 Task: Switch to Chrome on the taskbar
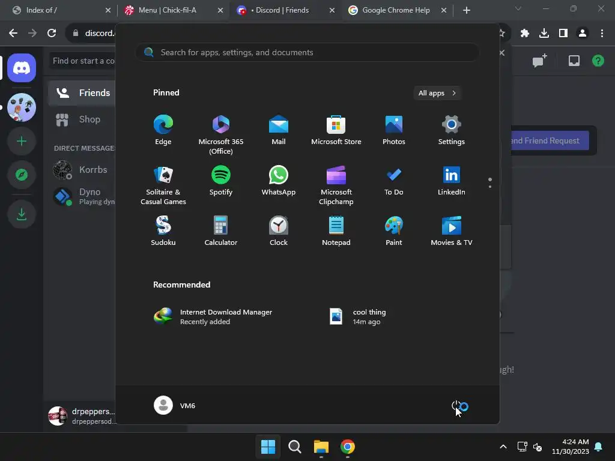347,447
